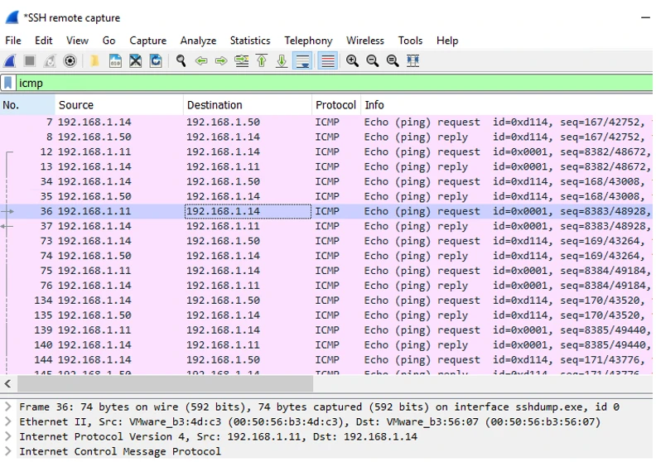Image resolution: width=656 pixels, height=462 pixels.
Task: Jump to the last packet
Action: point(282,61)
